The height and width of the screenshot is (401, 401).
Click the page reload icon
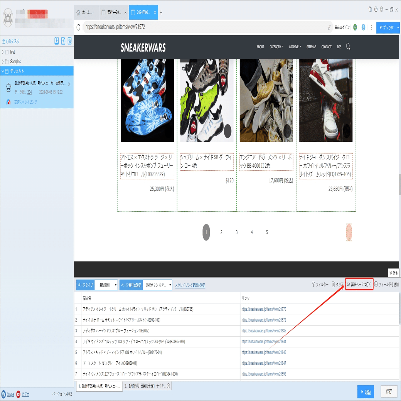pos(79,27)
